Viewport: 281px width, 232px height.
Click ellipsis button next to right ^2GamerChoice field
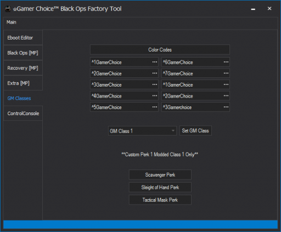point(226,96)
